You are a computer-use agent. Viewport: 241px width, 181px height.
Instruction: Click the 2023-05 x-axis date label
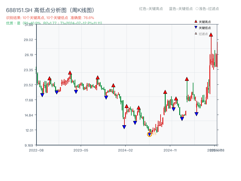(x=81, y=150)
